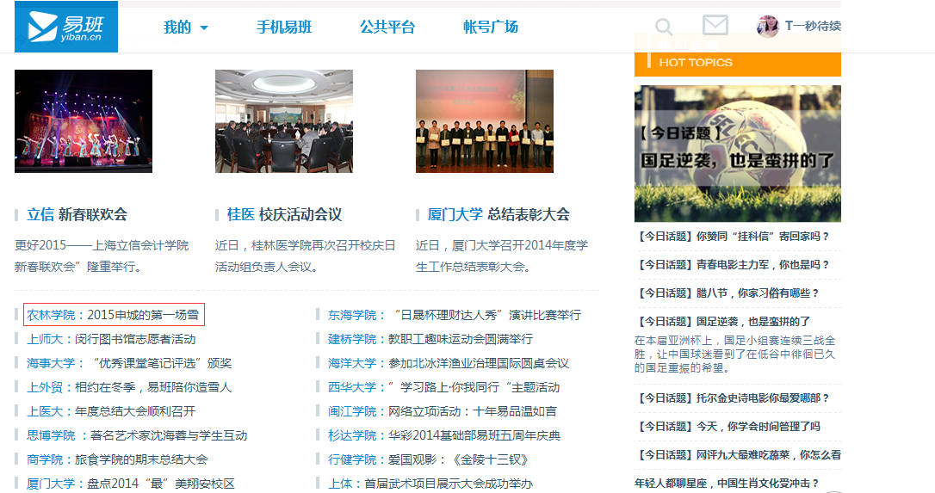Open the mail envelope icon
Image resolution: width=935 pixels, height=493 pixels.
pyautogui.click(x=715, y=26)
